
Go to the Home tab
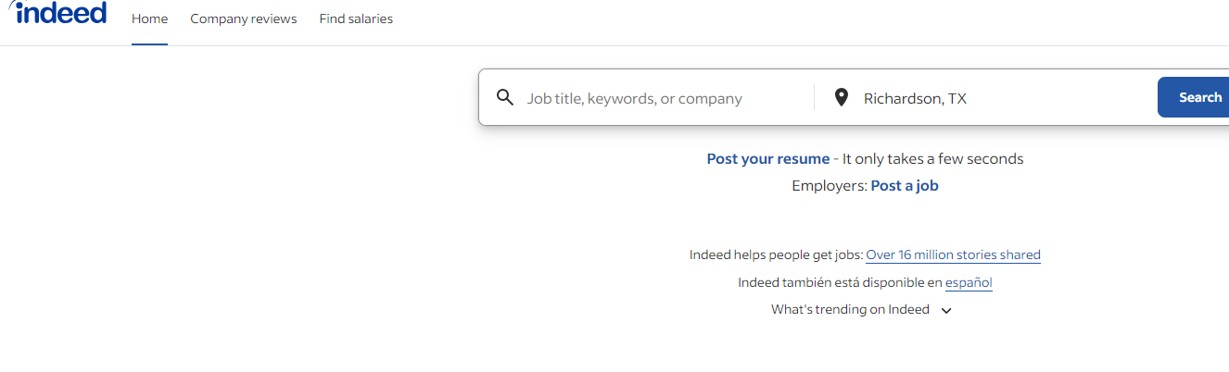(x=149, y=19)
